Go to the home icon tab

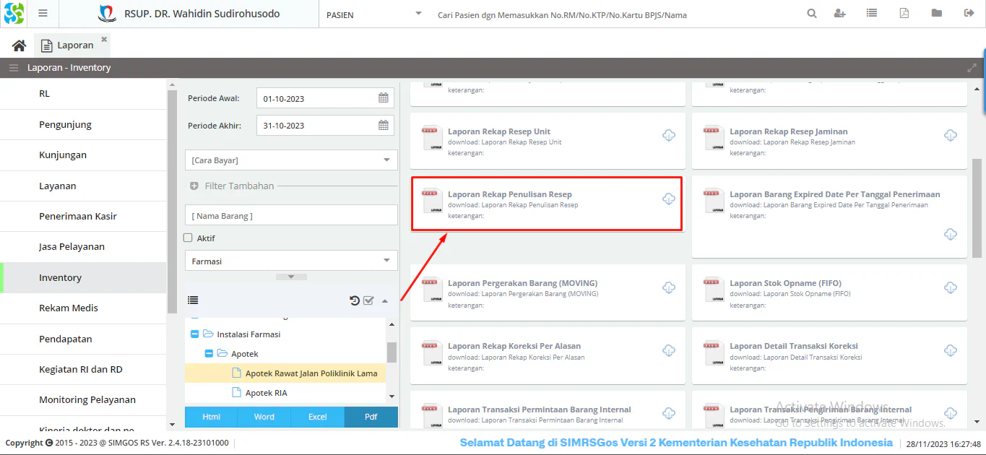20,45
